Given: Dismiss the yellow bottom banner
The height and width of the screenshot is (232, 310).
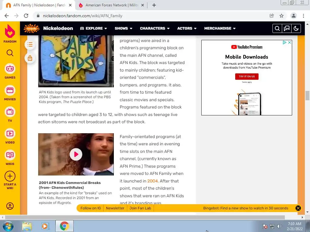Looking at the screenshot, I should tap(298, 208).
